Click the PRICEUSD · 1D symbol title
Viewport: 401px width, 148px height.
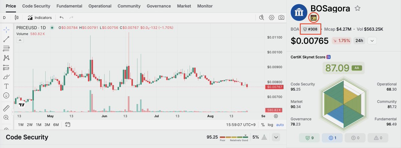[31, 27]
